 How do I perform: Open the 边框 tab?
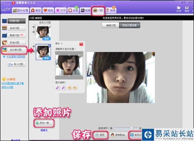(x=73, y=10)
